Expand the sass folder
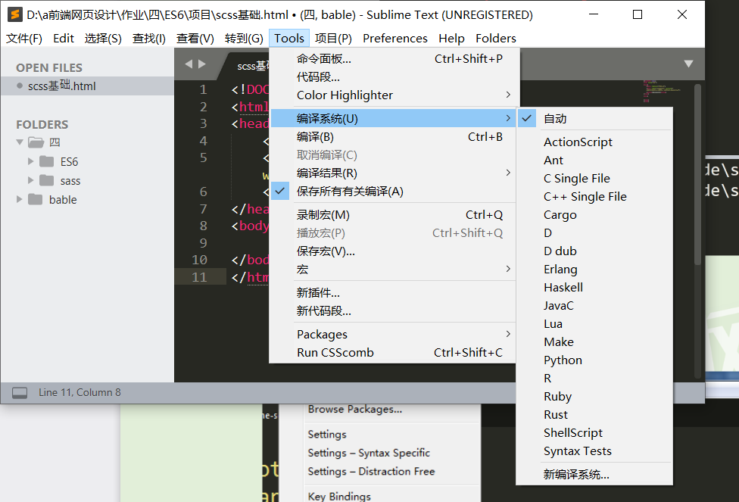Screen dimensions: 739x502 click(30, 180)
